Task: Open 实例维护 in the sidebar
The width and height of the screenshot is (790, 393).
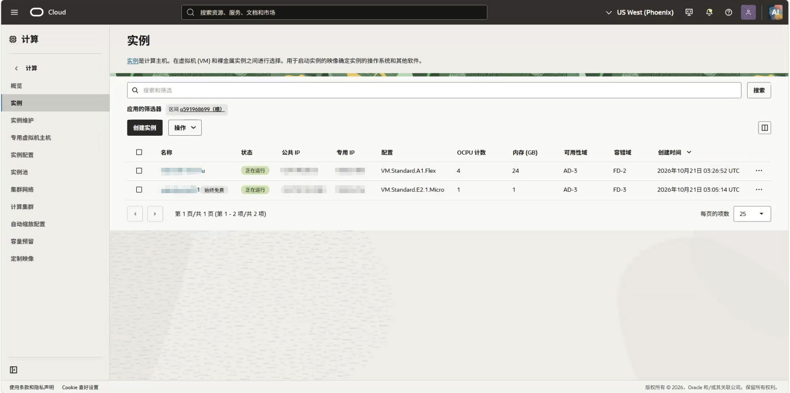Action: tap(22, 121)
